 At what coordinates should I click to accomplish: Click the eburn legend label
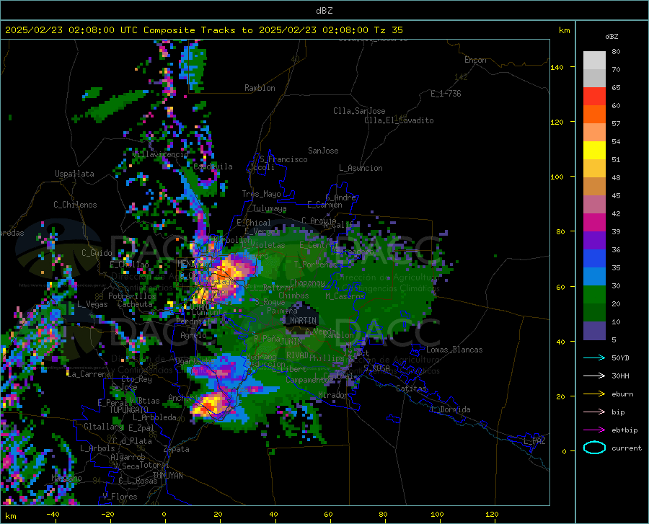tap(622, 394)
